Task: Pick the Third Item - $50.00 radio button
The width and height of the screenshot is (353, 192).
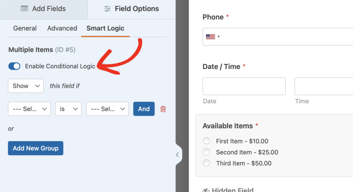Action: pos(206,163)
